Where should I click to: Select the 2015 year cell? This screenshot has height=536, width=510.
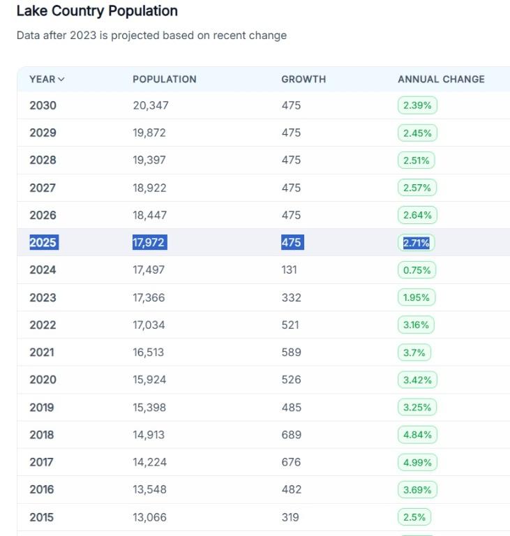click(42, 517)
